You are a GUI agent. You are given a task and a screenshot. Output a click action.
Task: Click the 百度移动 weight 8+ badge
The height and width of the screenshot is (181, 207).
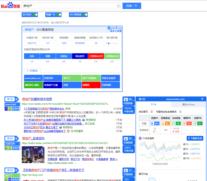[x=165, y=123]
